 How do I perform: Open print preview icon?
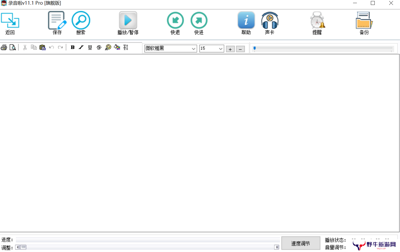[13, 48]
